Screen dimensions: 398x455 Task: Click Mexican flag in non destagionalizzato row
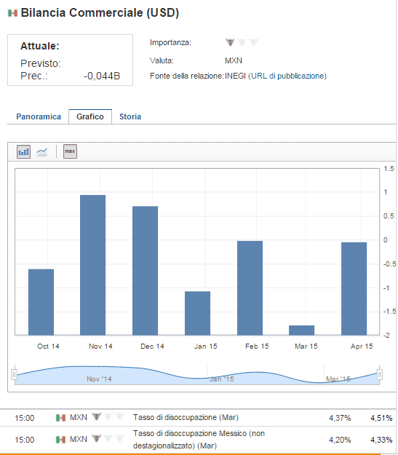60,440
